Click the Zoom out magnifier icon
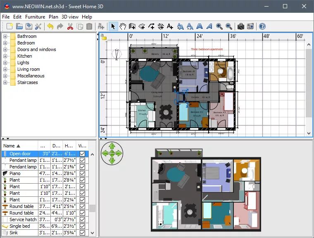The width and height of the screenshot is (314, 238). click(x=229, y=26)
